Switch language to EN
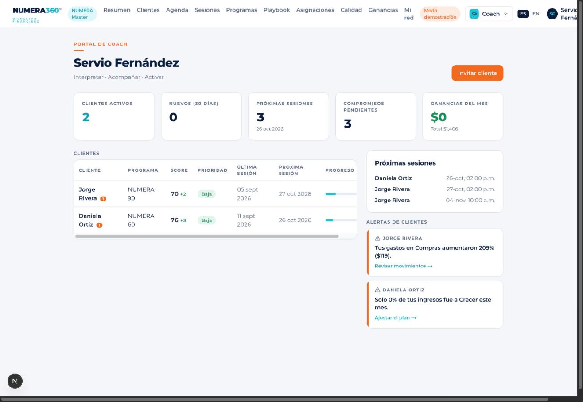The width and height of the screenshot is (583, 402). click(536, 14)
